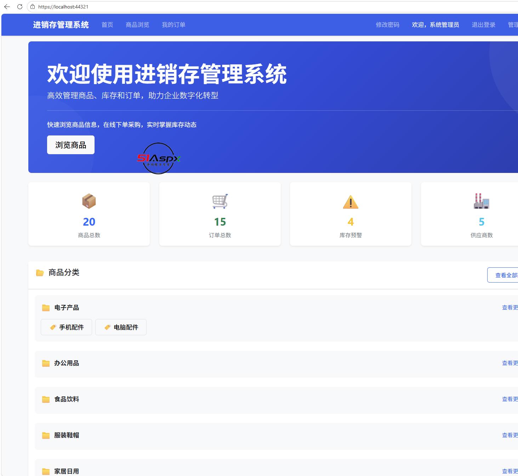
Task: Select the 服装鞋帽 category name
Action: [67, 435]
